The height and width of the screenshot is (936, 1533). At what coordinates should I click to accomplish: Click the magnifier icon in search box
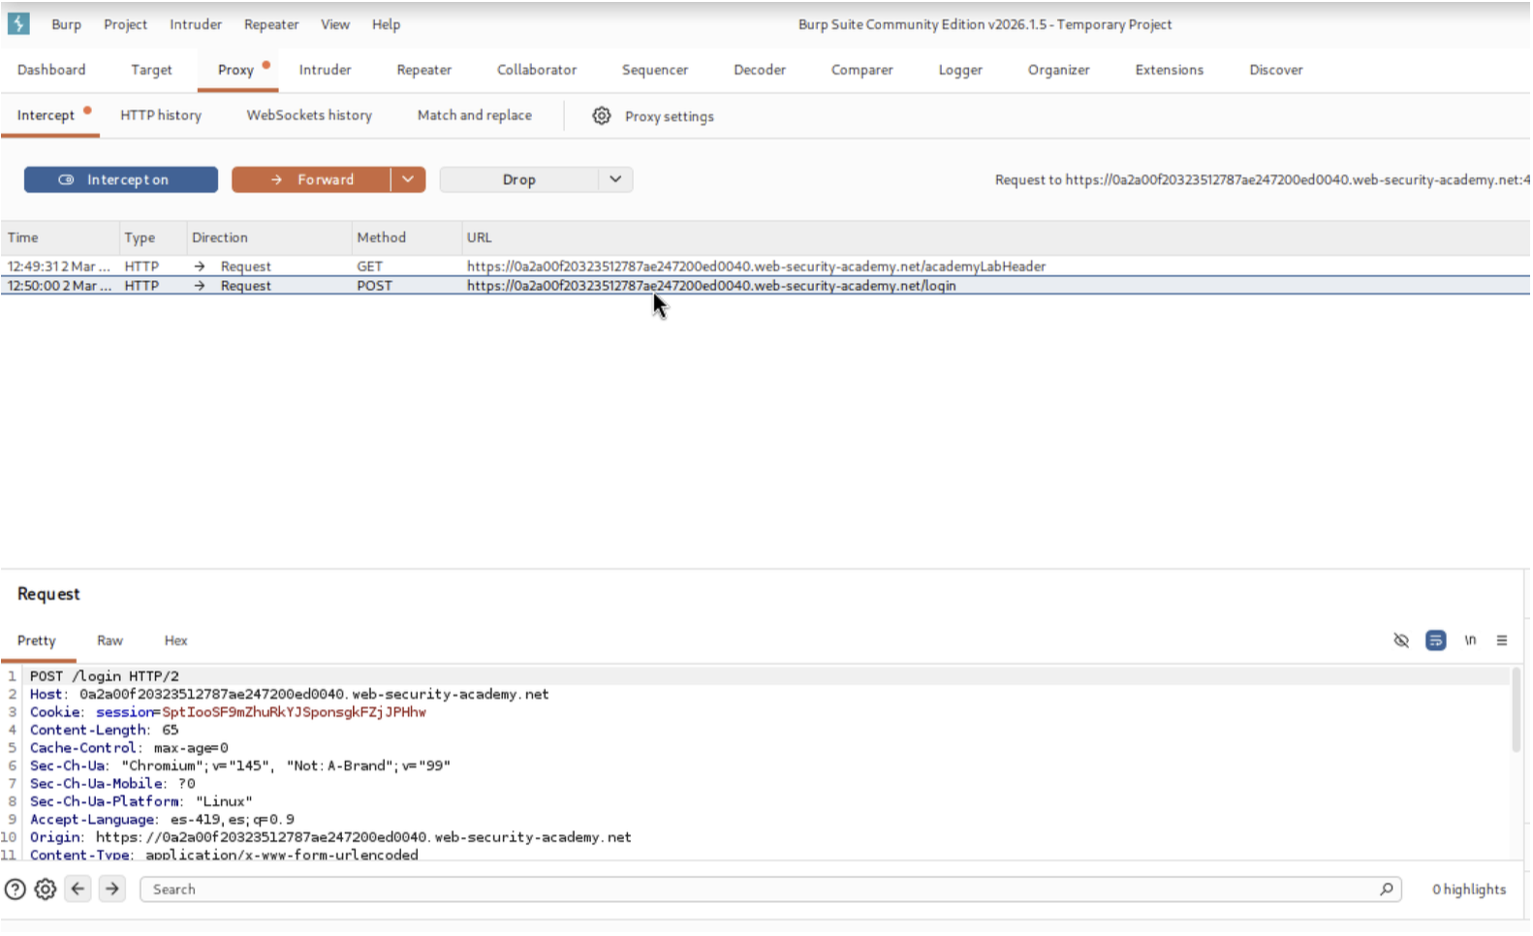pos(1387,889)
